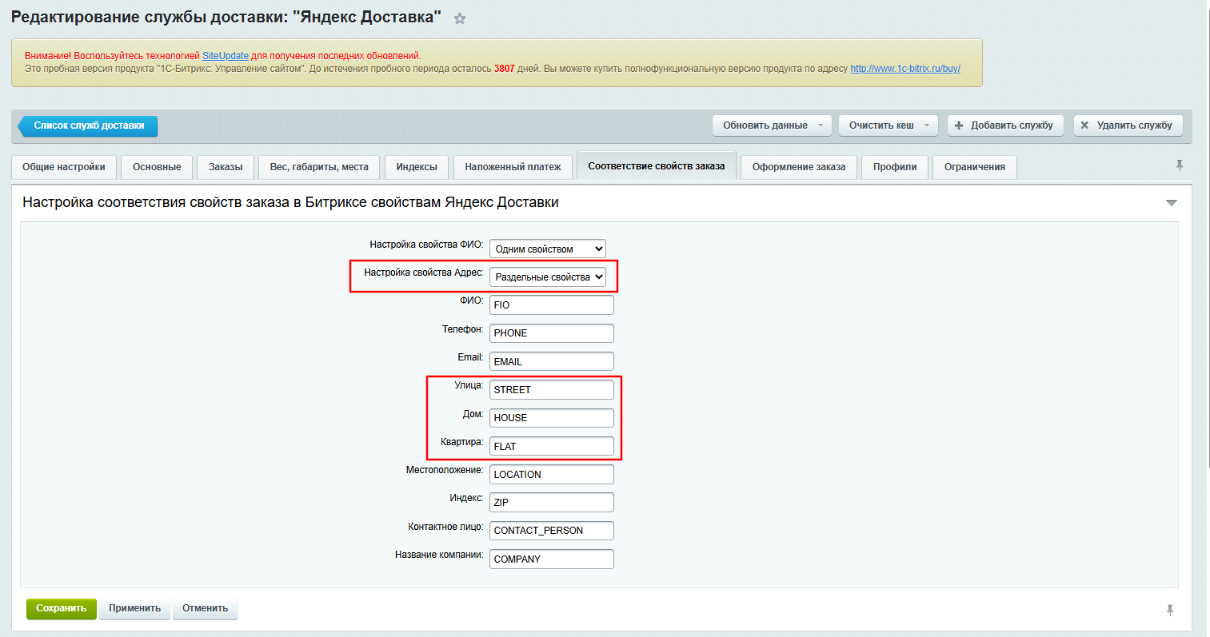Click the section heading Настройка соответствия свойств
The width and height of the screenshot is (1210, 637).
290,202
